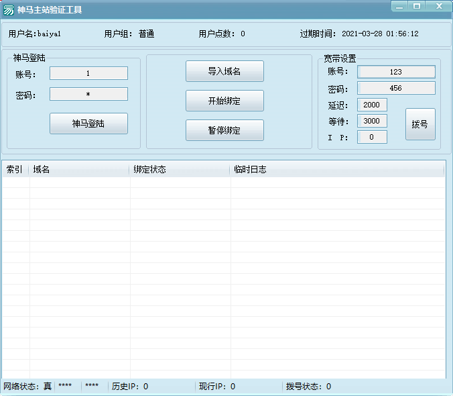This screenshot has width=453, height=396.
Task: Click the 历史IP: 0 status entry
Action: 130,387
